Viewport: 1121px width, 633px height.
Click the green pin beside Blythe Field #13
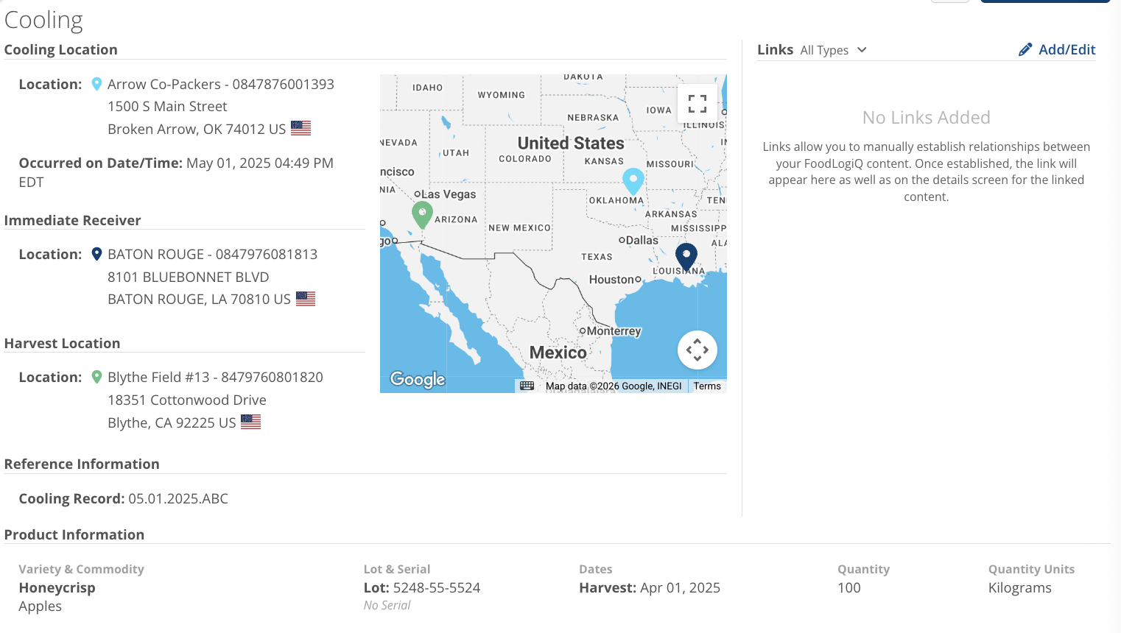96,378
